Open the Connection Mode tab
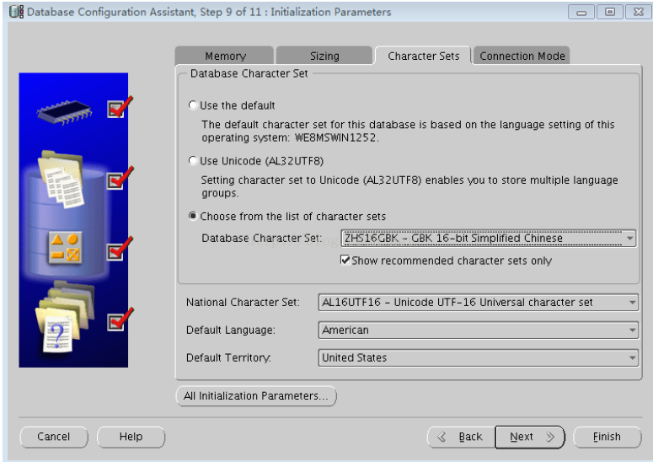Screen dimensions: 653x462 click(522, 56)
